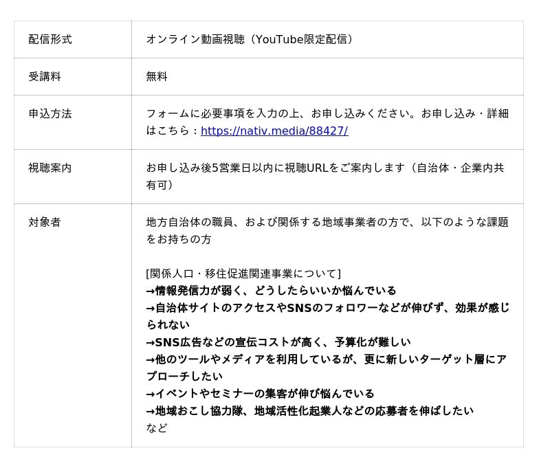Open the nativ.media/88427 link
Viewport: 550px width, 468px height.
[x=274, y=131]
